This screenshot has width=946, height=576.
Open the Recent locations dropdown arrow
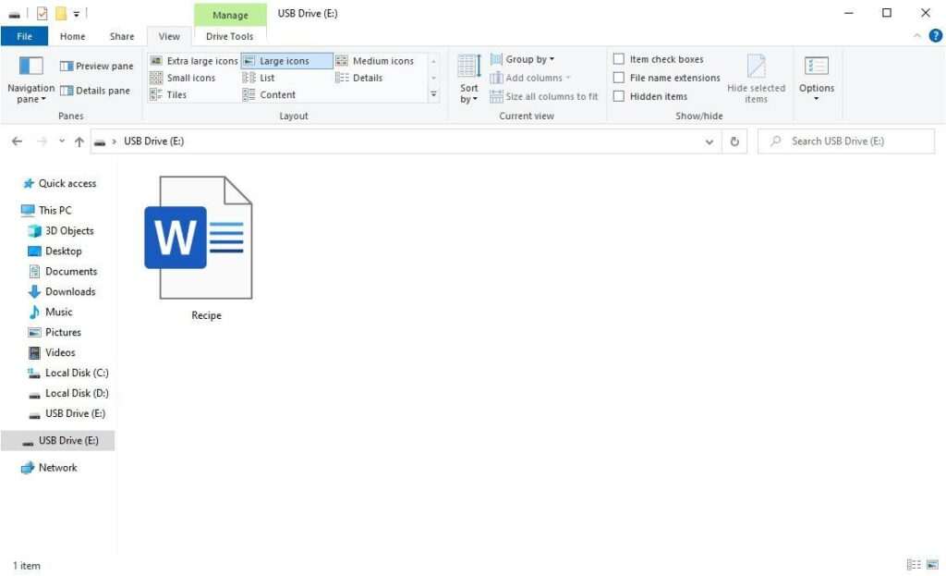pos(62,141)
